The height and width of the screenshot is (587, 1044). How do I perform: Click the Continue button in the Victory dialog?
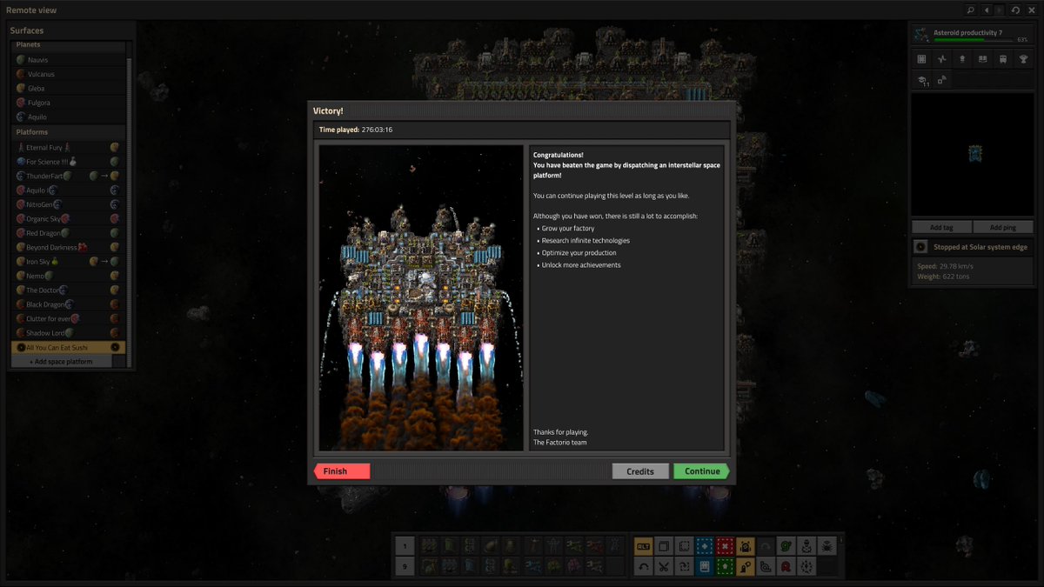coord(701,470)
